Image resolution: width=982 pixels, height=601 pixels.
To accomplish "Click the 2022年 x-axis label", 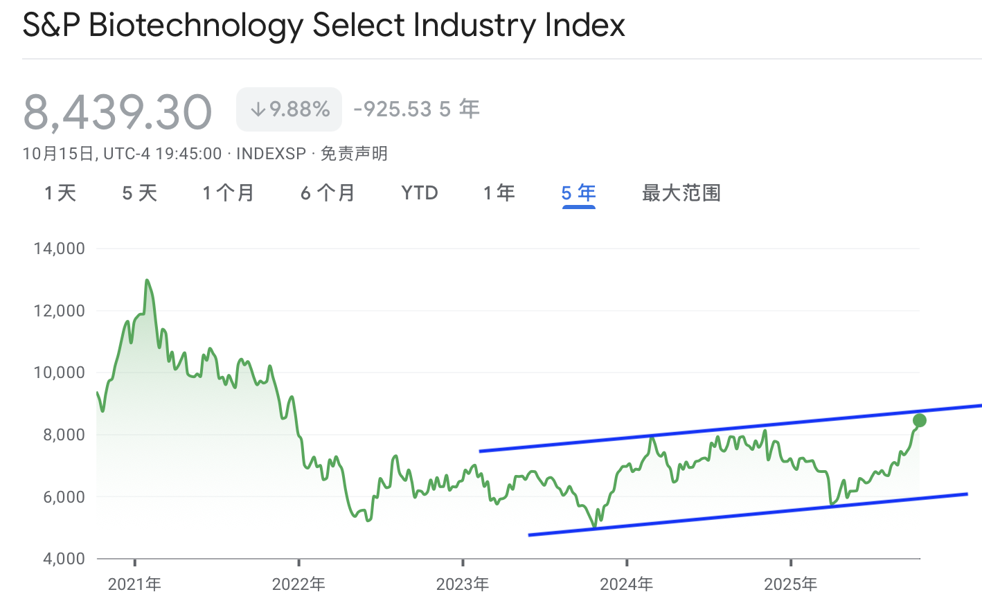I will pyautogui.click(x=298, y=584).
